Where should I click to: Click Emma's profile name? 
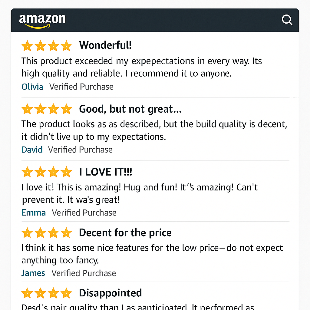coord(34,213)
